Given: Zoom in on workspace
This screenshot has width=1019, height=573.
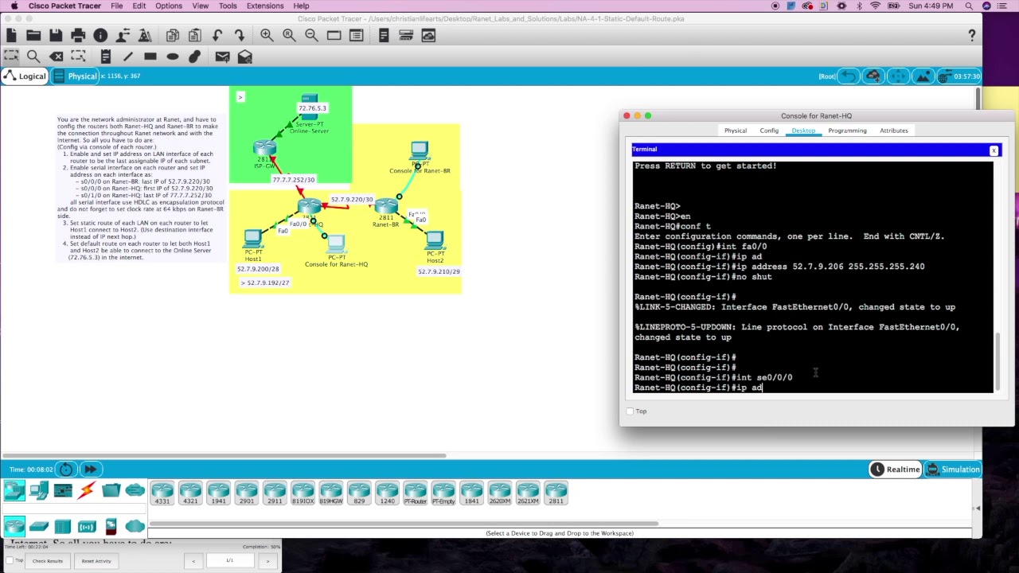Looking at the screenshot, I should coord(267,35).
